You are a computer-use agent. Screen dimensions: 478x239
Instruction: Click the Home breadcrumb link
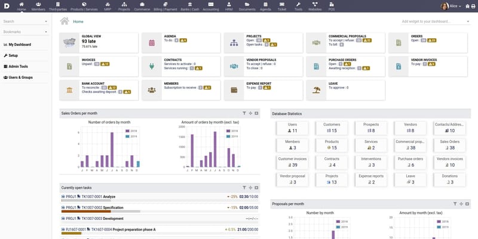pos(78,22)
